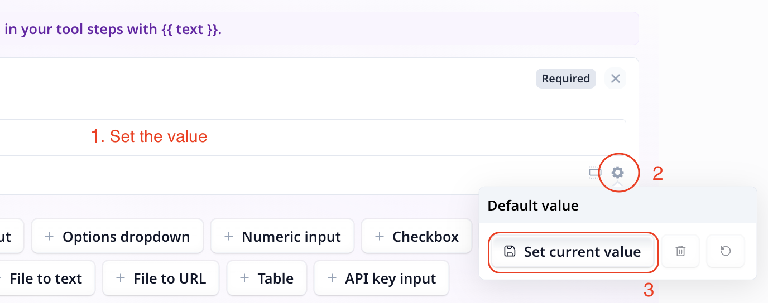Screen dimensions: 768x303
Task: Open the gear settings icon for the input
Action: [617, 173]
